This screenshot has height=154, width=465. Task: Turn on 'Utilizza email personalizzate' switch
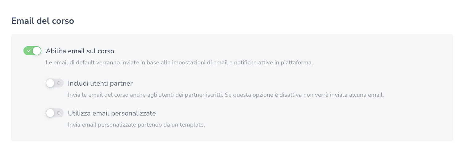coord(55,113)
